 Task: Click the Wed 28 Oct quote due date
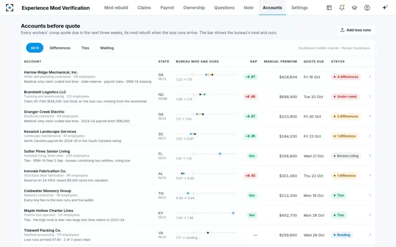point(314,235)
